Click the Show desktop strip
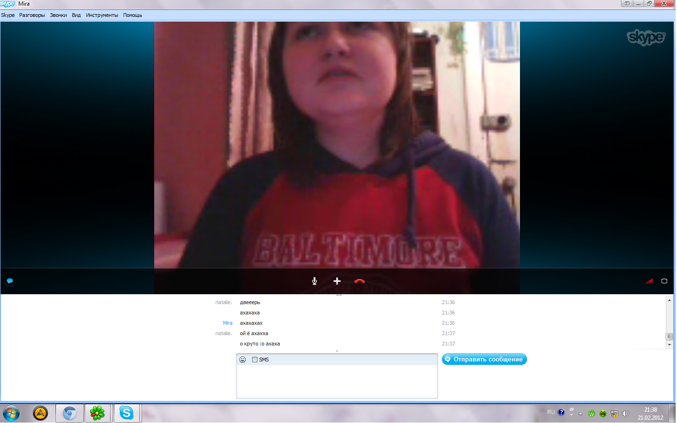 pos(673,414)
